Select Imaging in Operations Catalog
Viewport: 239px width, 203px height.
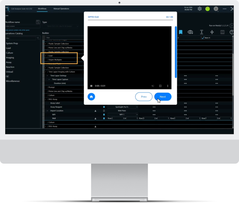click(x=10, y=58)
